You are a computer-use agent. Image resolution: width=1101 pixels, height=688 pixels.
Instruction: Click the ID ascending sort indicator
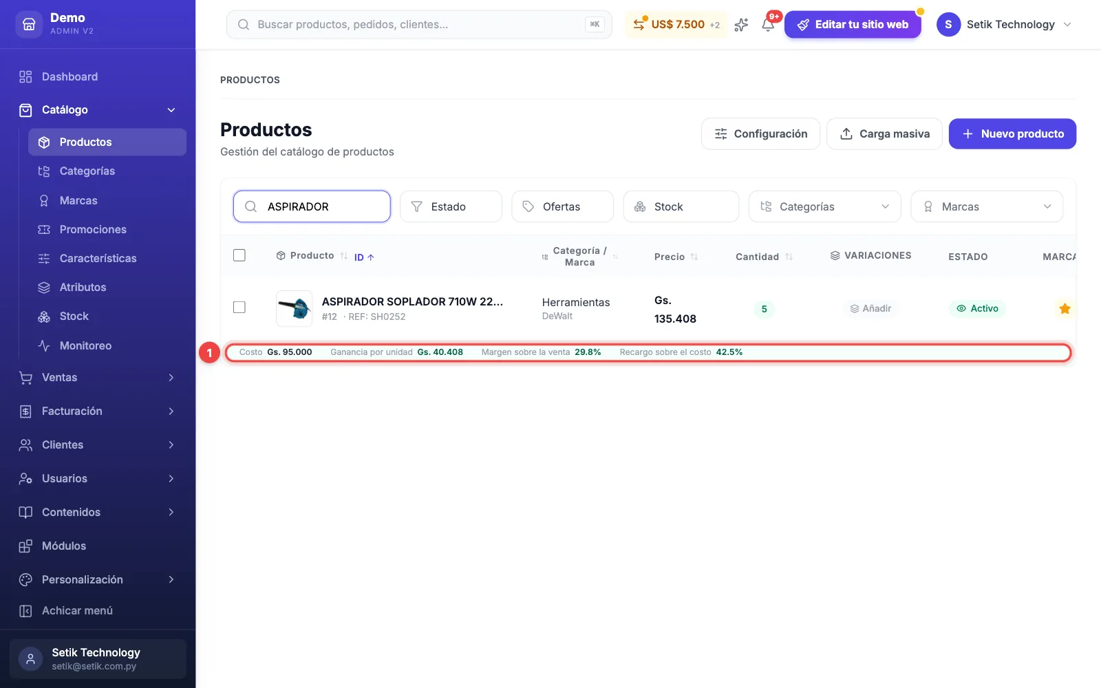click(x=364, y=257)
